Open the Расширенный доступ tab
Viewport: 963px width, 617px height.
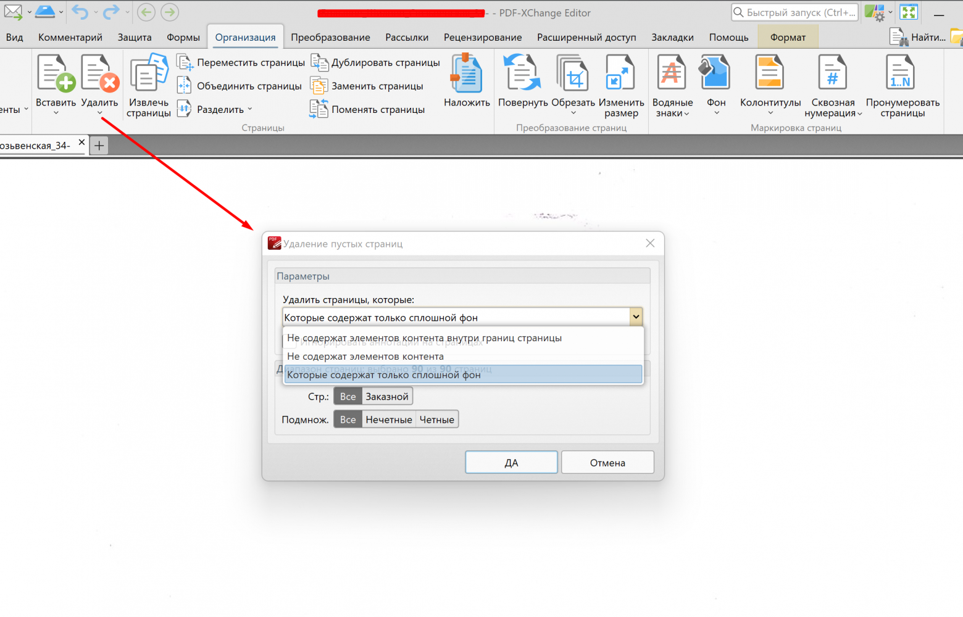586,37
